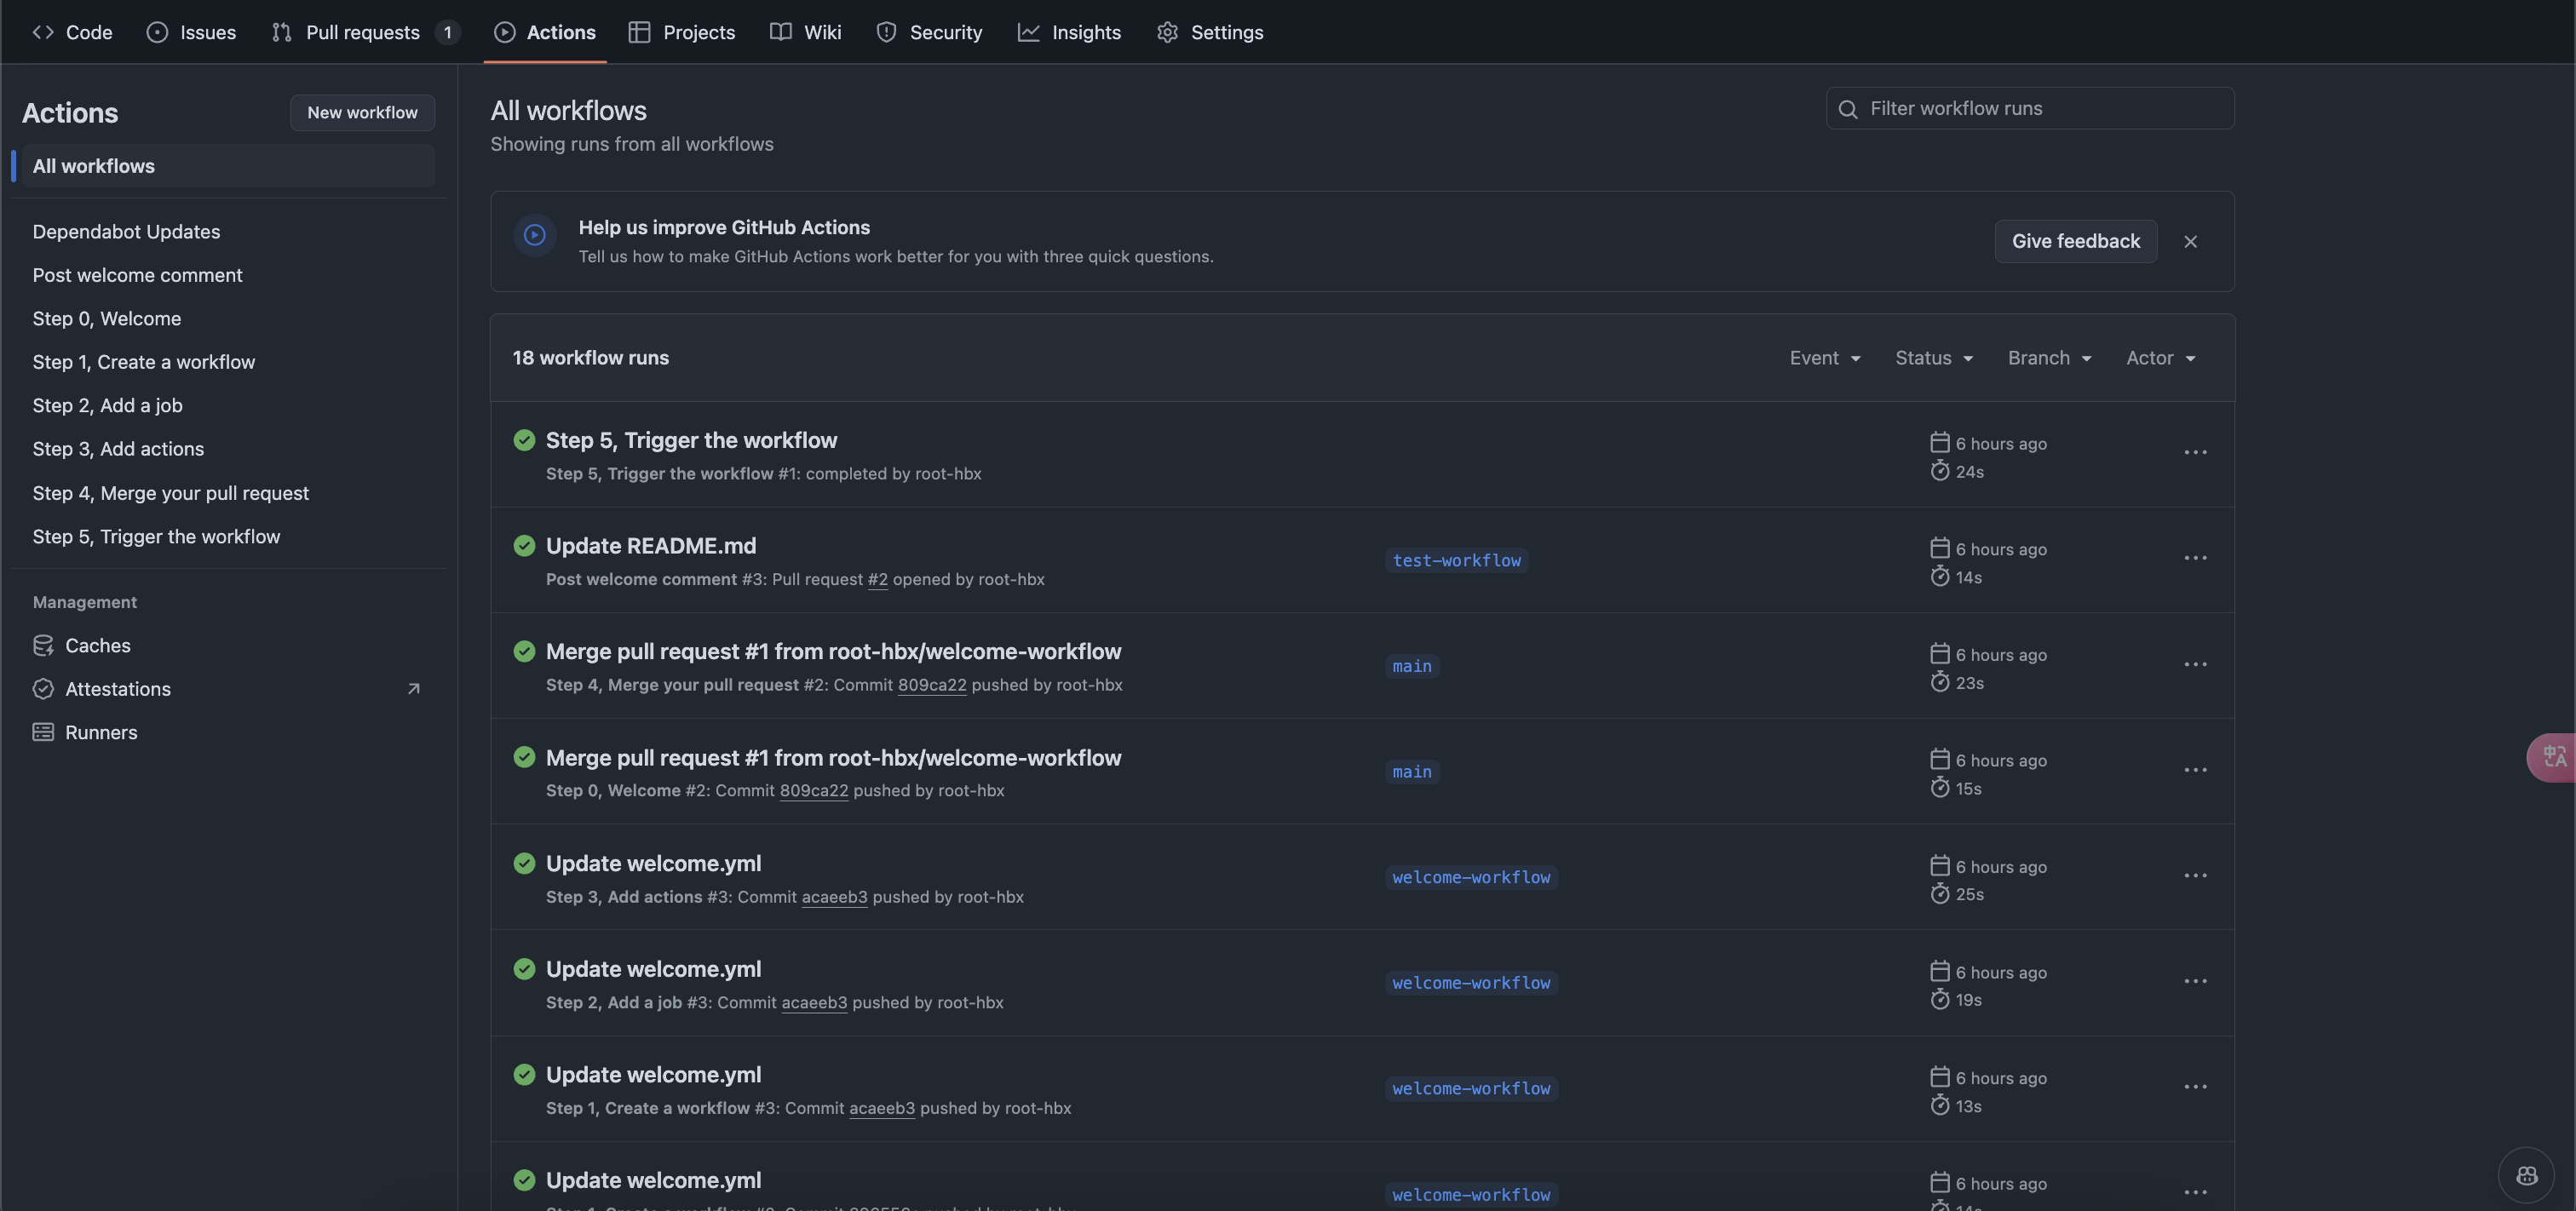Image resolution: width=2576 pixels, height=1211 pixels.
Task: Switch to the Pull requests tab
Action: pyautogui.click(x=363, y=32)
